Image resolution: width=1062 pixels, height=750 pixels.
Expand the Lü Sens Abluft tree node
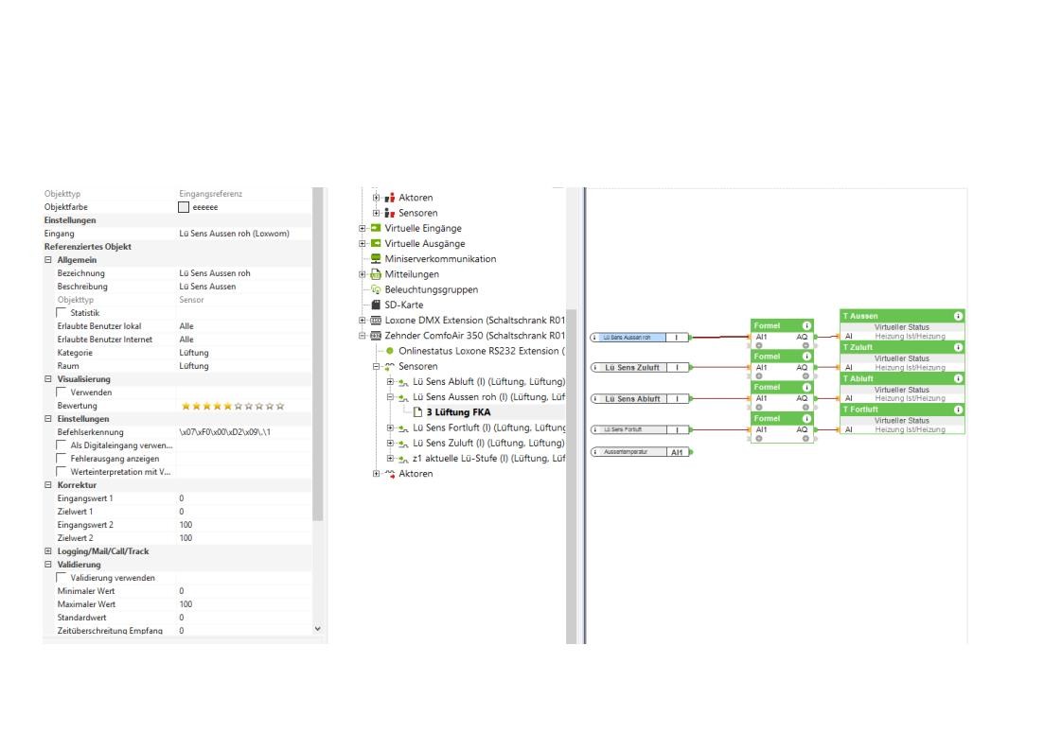pos(390,382)
